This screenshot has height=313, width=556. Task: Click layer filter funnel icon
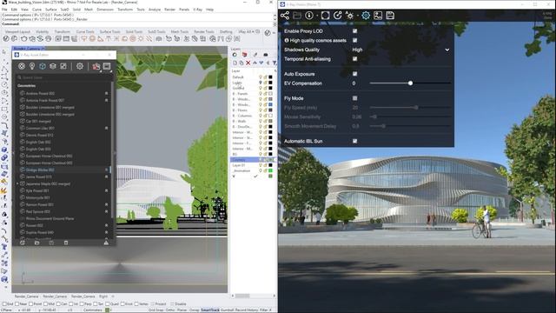click(275, 63)
